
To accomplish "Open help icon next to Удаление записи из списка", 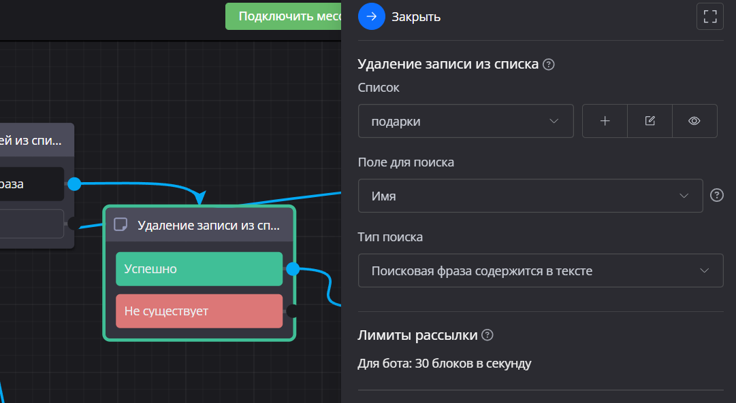I will (549, 65).
